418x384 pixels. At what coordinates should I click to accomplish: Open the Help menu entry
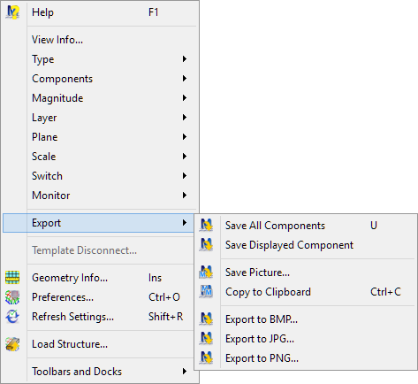(x=100, y=12)
